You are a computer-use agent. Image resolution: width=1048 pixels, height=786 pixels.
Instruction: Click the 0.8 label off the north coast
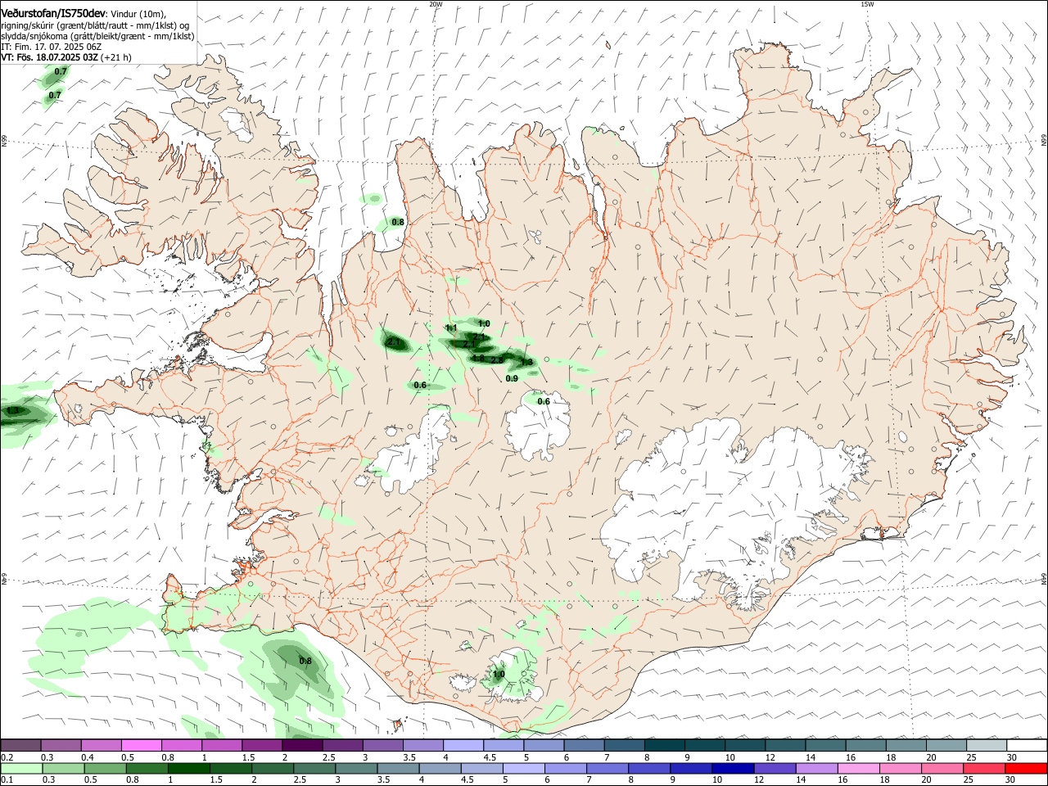[x=398, y=222]
